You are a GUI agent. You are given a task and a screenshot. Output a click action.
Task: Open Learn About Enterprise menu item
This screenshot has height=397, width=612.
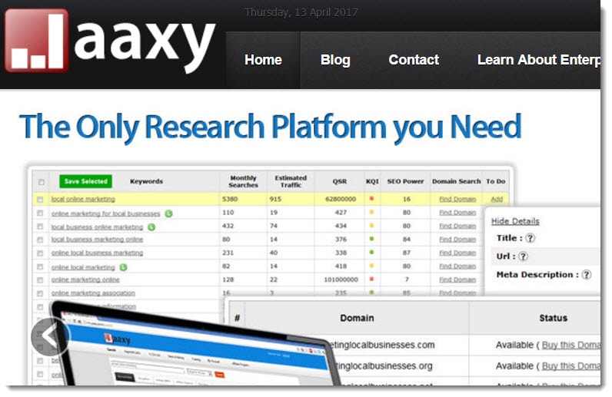(539, 60)
